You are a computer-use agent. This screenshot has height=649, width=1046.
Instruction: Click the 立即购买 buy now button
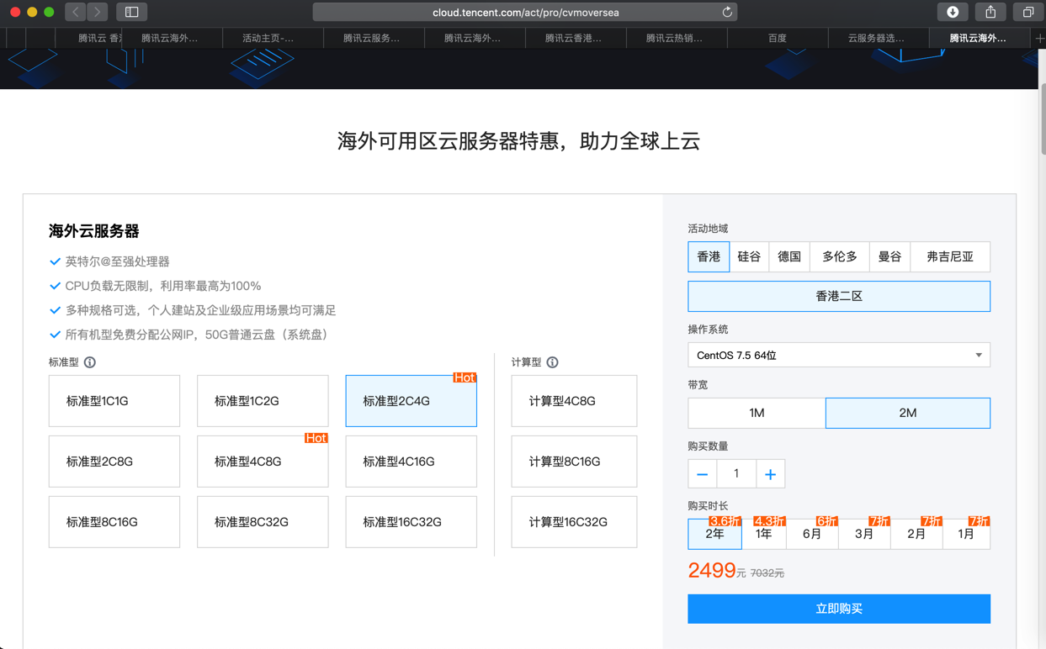(838, 609)
